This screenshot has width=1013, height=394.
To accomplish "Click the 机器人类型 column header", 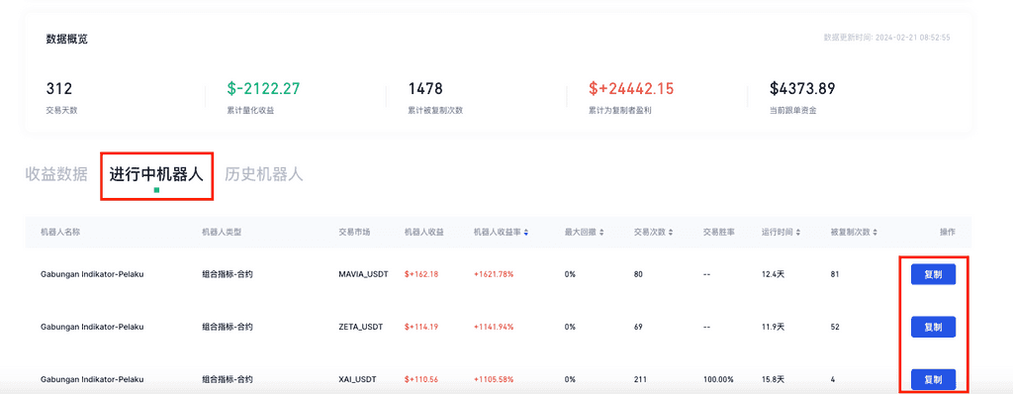I will pos(222,233).
